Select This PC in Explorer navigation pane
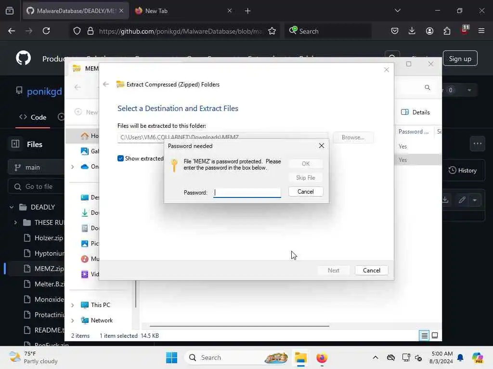Screen dimensions: 493x369 [x=96, y=305]
